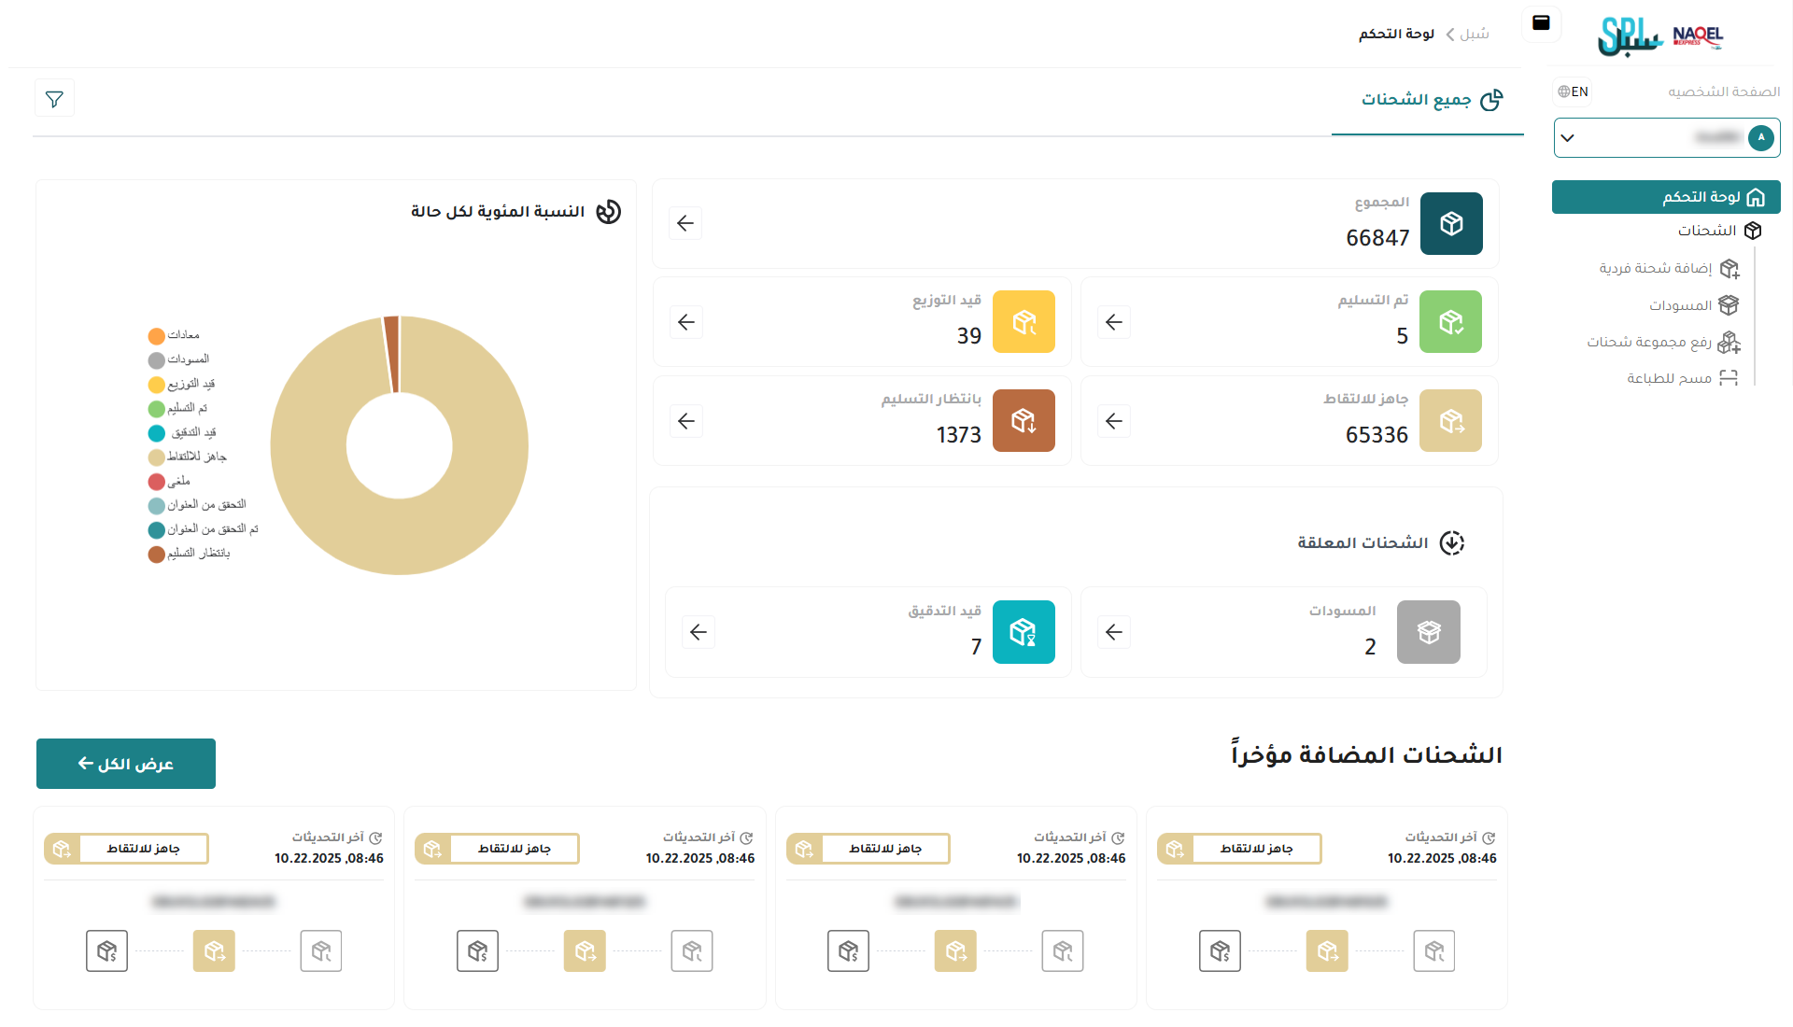Screen dimensions: 1793x1027
Task: Select the جميع الشحنات tab
Action: point(1431,100)
